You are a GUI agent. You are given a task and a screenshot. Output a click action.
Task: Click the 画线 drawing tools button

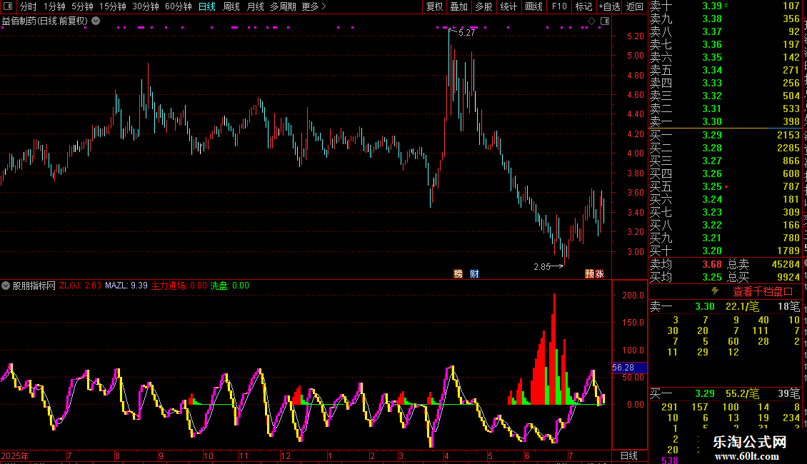[x=533, y=6]
